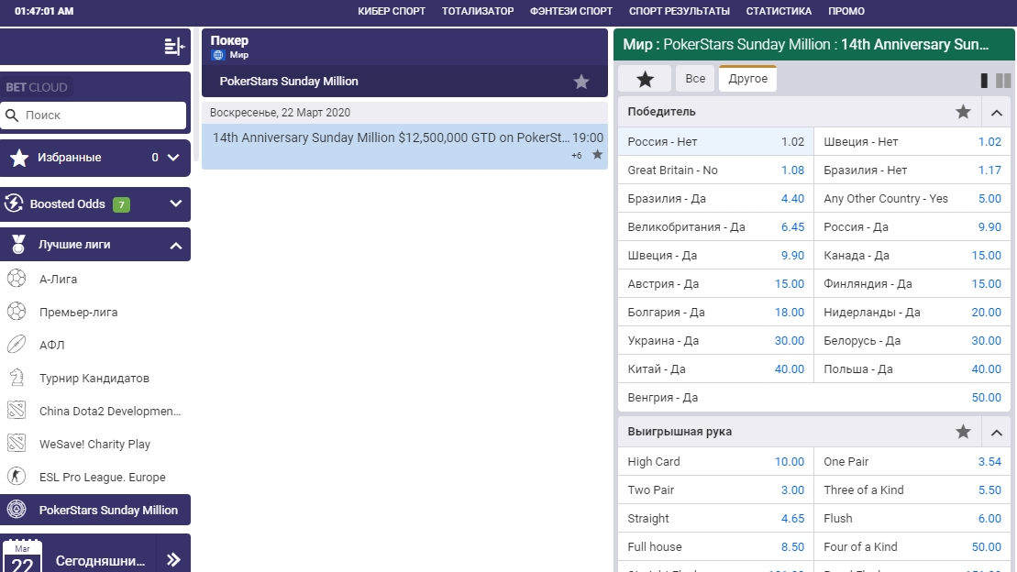Click the Избранные star icon

19,158
